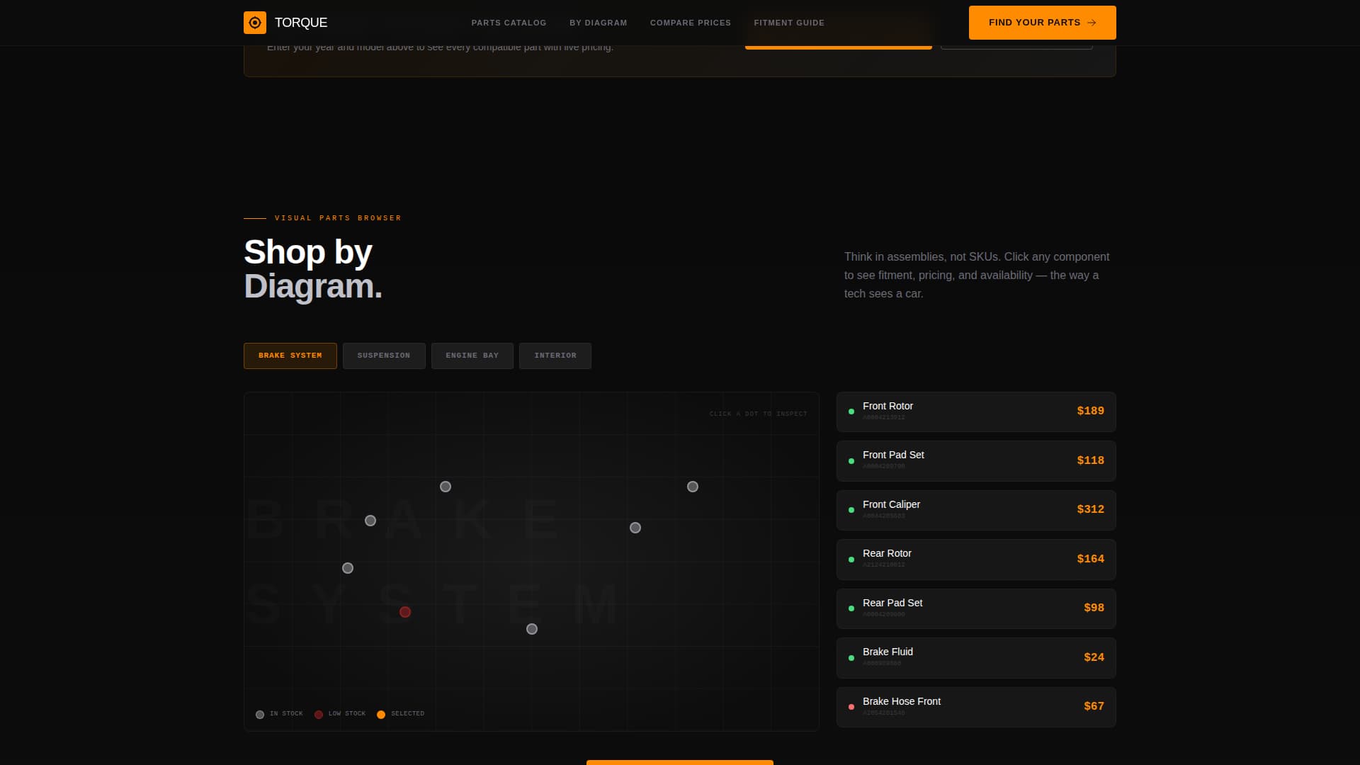Navigate to the Fitment Guide
1360x765 pixels.
pyautogui.click(x=789, y=22)
